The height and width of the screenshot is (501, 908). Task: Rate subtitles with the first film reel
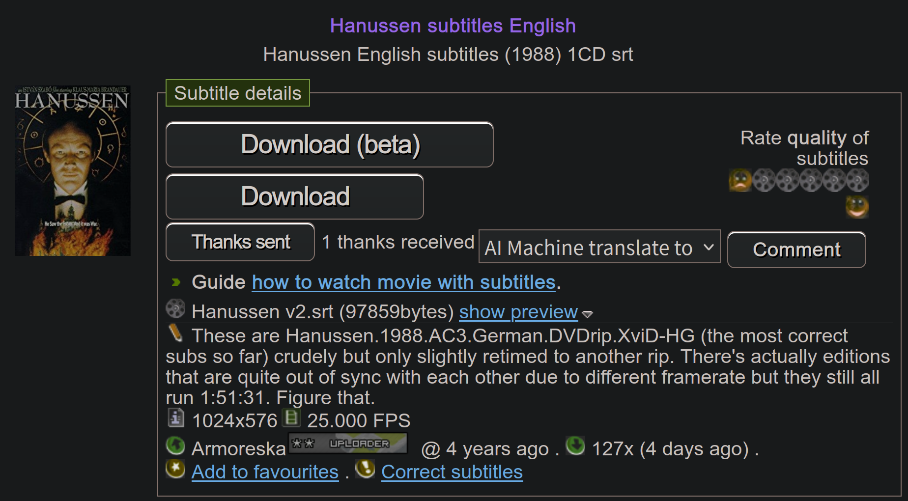click(x=764, y=180)
